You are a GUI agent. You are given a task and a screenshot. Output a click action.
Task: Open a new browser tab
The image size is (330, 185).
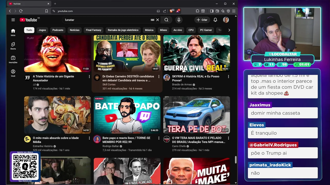click(x=55, y=4)
